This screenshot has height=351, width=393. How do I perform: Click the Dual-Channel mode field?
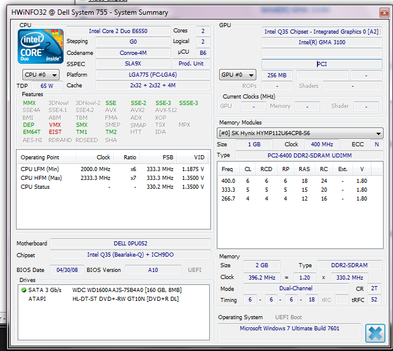[296, 288]
